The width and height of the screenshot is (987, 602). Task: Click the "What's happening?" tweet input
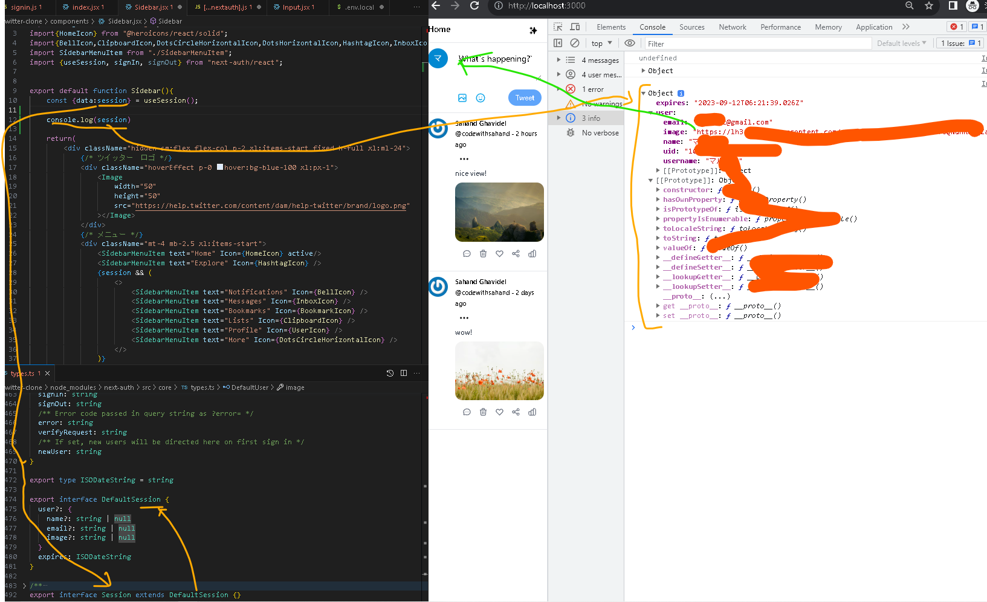pos(496,59)
